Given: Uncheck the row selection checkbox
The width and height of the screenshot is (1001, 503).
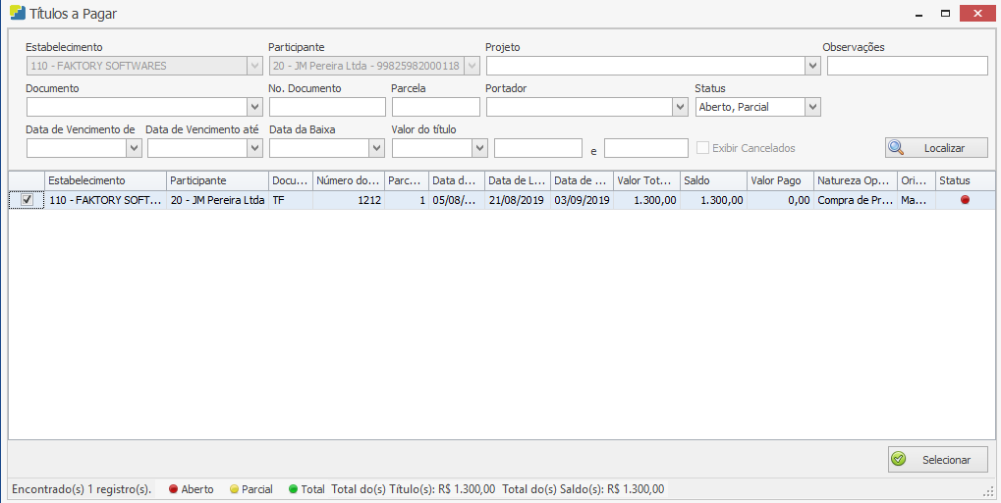Looking at the screenshot, I should point(28,200).
